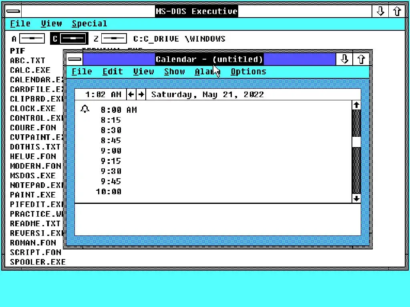The image size is (410, 307).
Task: Open Calendar's File menu
Action: point(82,72)
